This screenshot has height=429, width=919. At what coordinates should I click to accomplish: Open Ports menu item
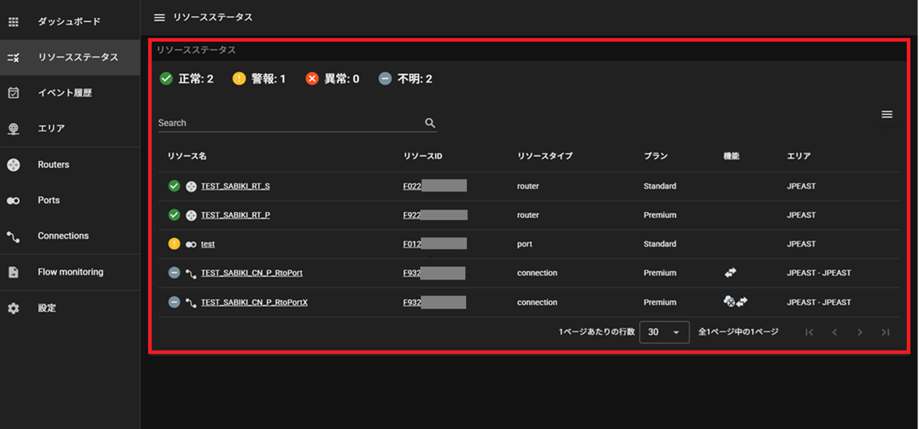(x=70, y=200)
